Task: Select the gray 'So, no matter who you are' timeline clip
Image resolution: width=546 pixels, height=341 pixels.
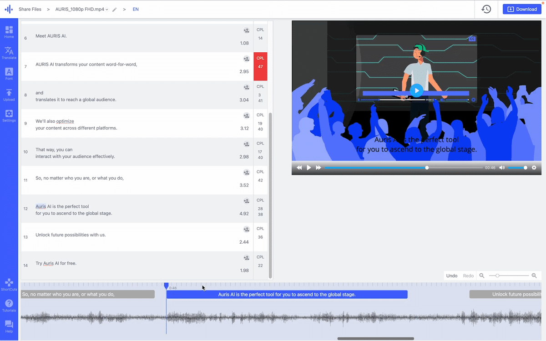Action: 88,294
